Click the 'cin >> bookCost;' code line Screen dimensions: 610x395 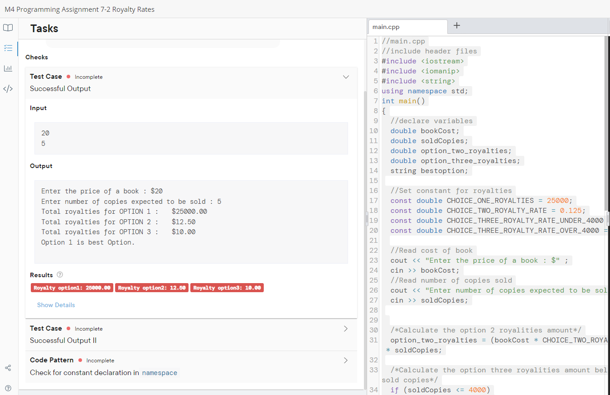point(425,270)
